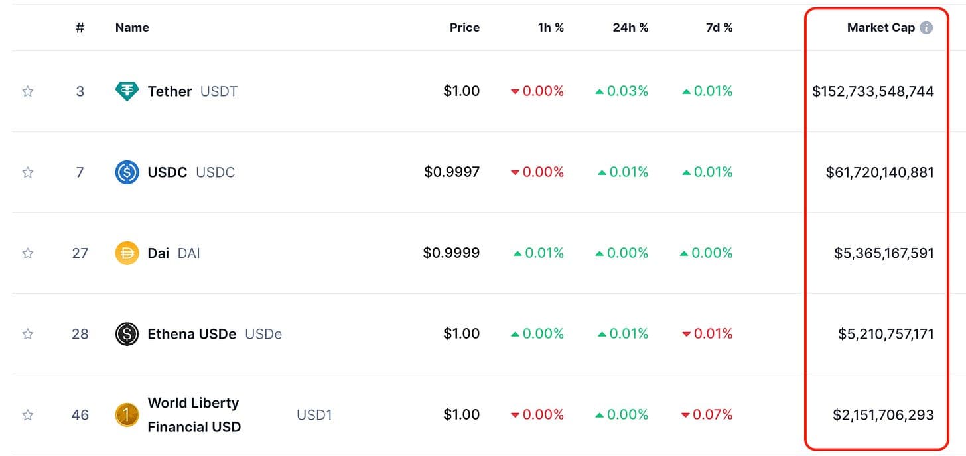Screen dimensions: 966x456
Task: Sort by the 1h % column header
Action: coord(551,28)
